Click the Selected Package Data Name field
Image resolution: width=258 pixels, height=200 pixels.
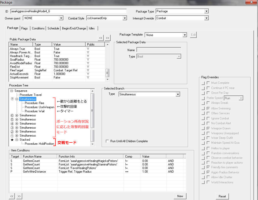tap(159, 50)
